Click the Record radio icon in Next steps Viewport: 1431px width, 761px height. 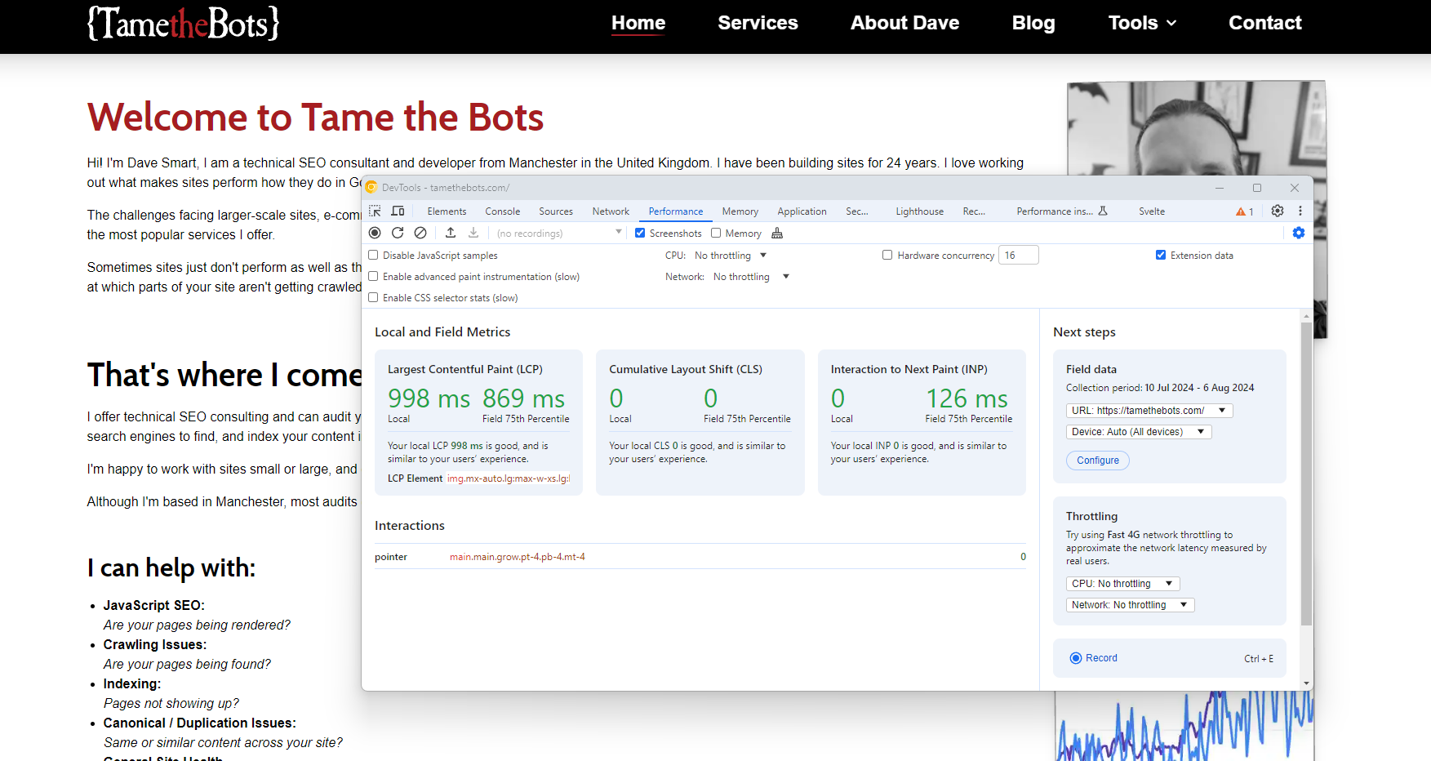tap(1076, 658)
